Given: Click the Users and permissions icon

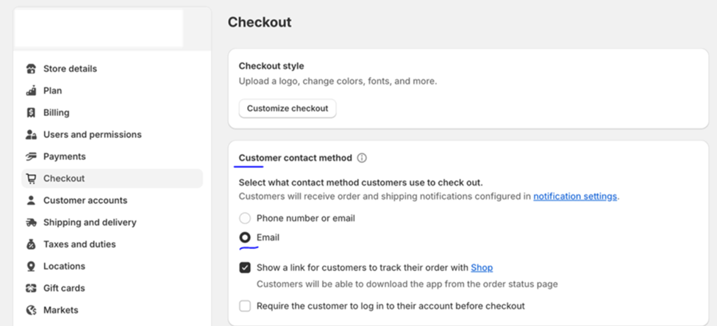Looking at the screenshot, I should coord(31,134).
